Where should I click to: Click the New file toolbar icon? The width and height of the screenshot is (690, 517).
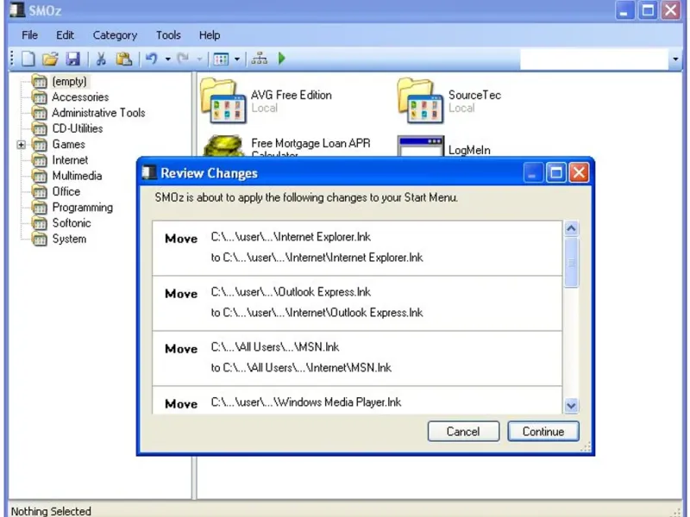(28, 59)
